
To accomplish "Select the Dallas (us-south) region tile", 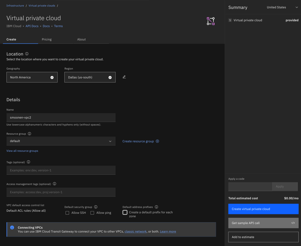I will click(90, 77).
